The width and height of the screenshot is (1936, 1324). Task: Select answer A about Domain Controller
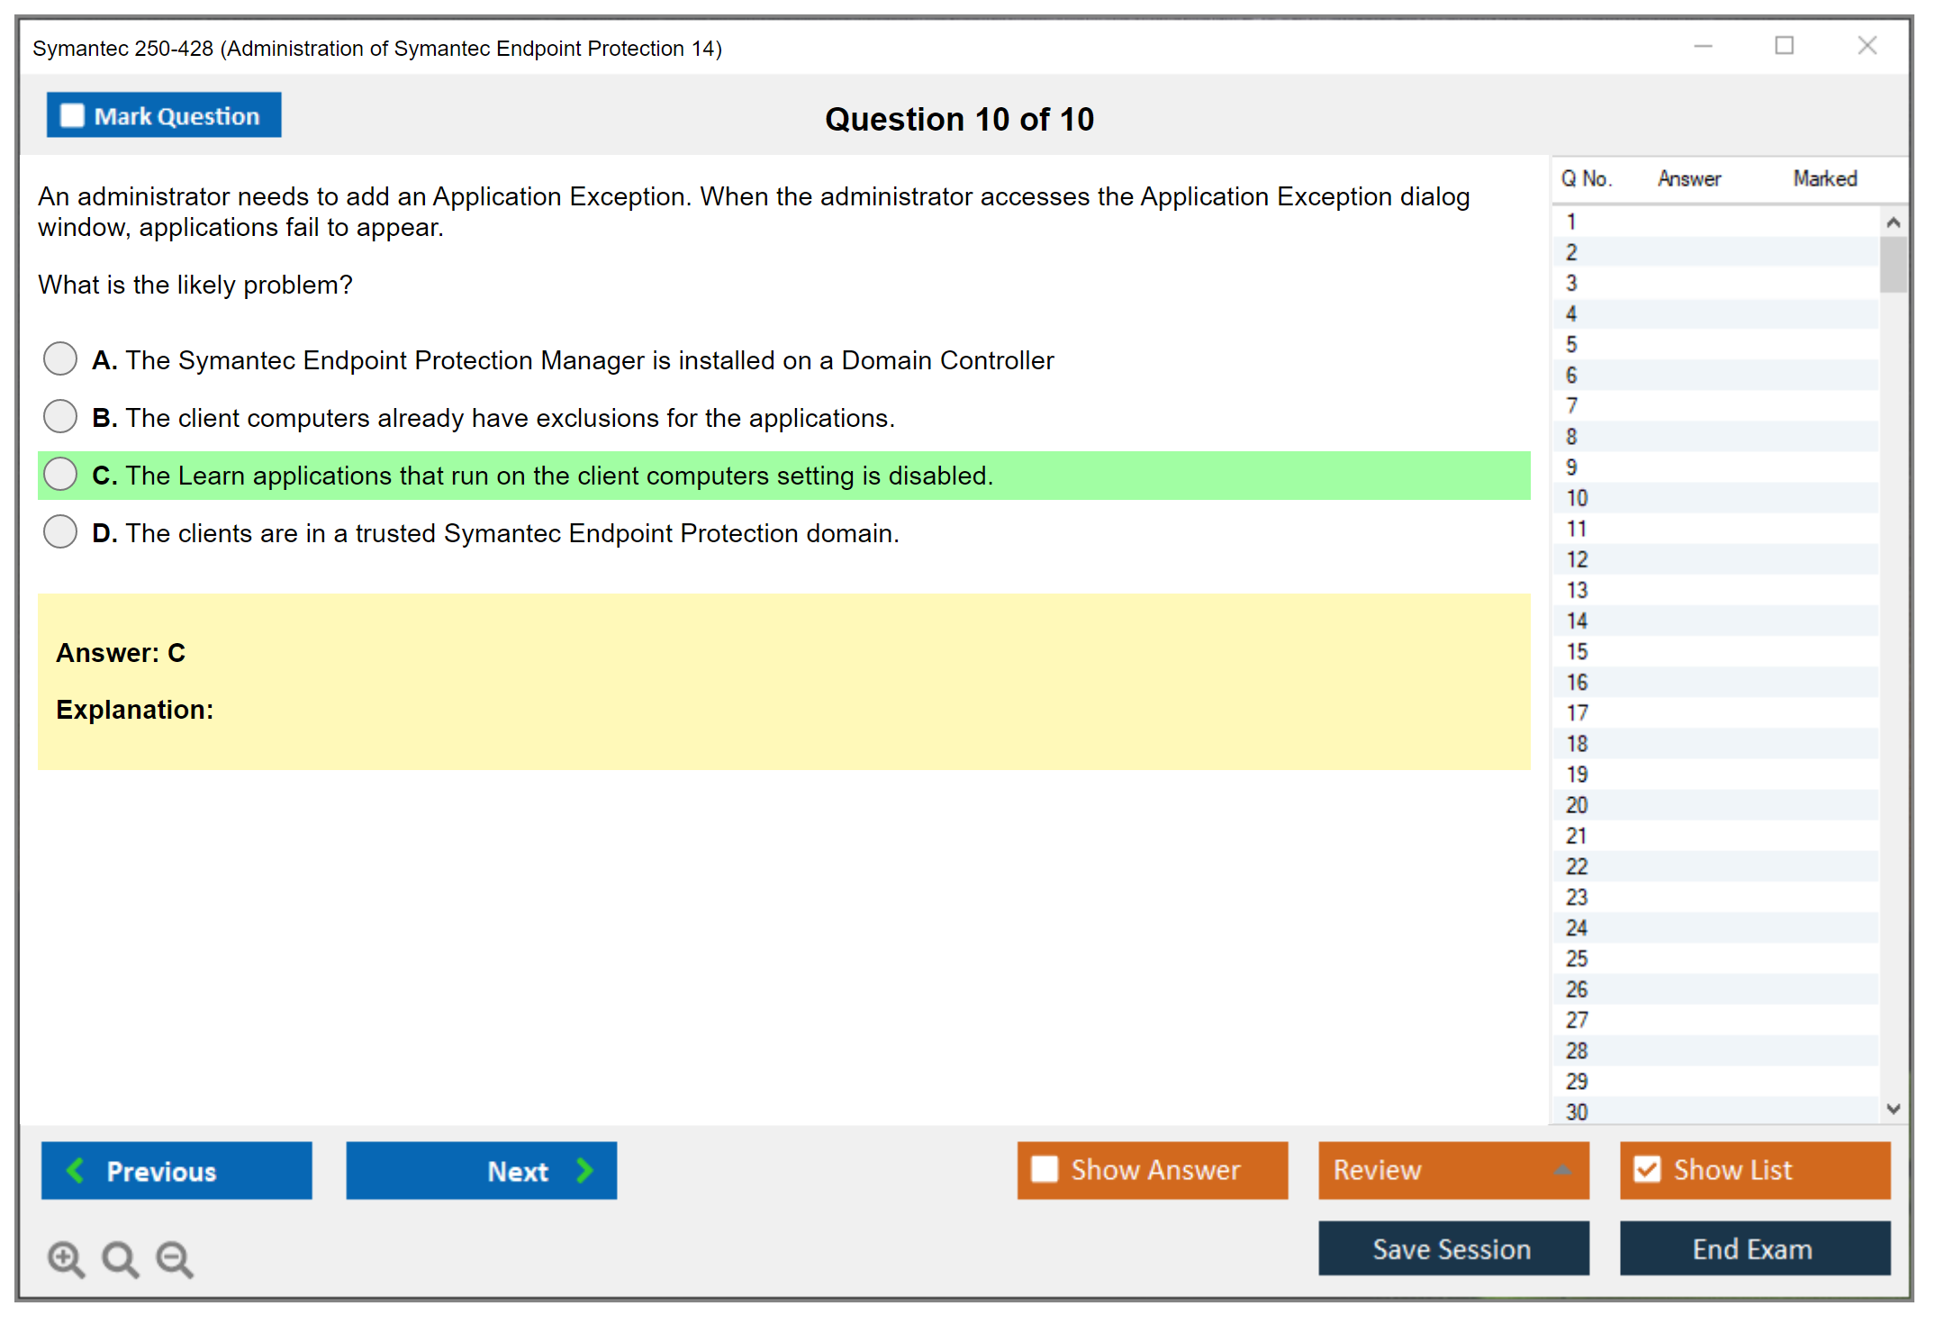point(60,359)
